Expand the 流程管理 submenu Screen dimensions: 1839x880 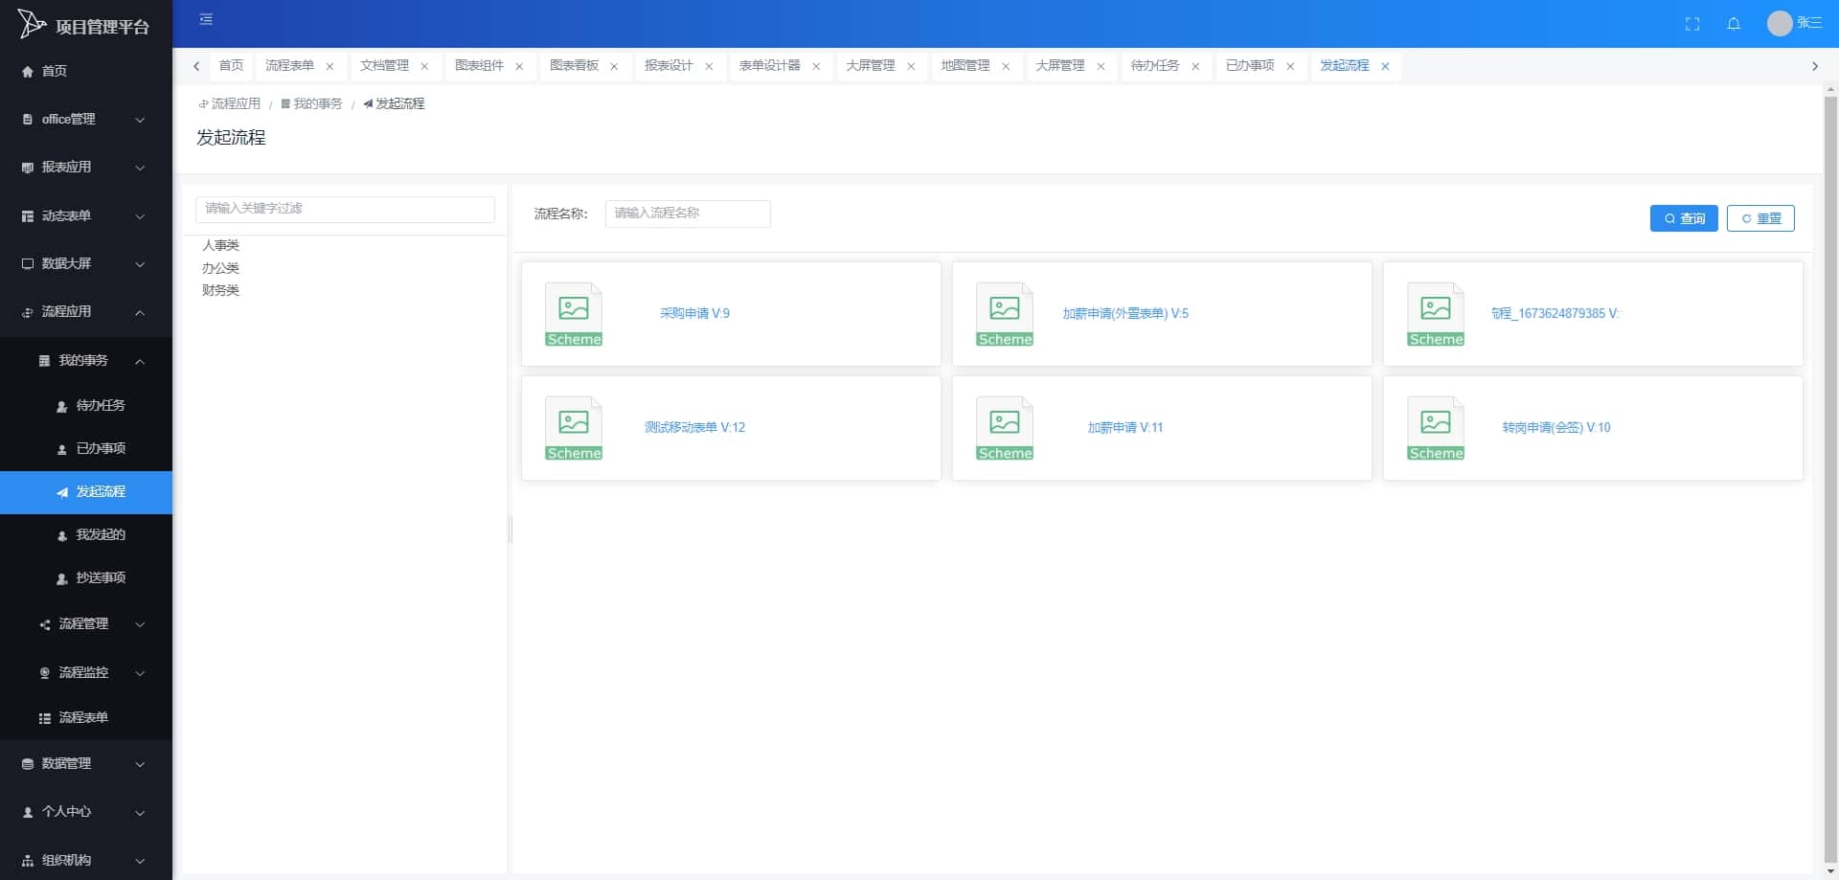click(86, 624)
